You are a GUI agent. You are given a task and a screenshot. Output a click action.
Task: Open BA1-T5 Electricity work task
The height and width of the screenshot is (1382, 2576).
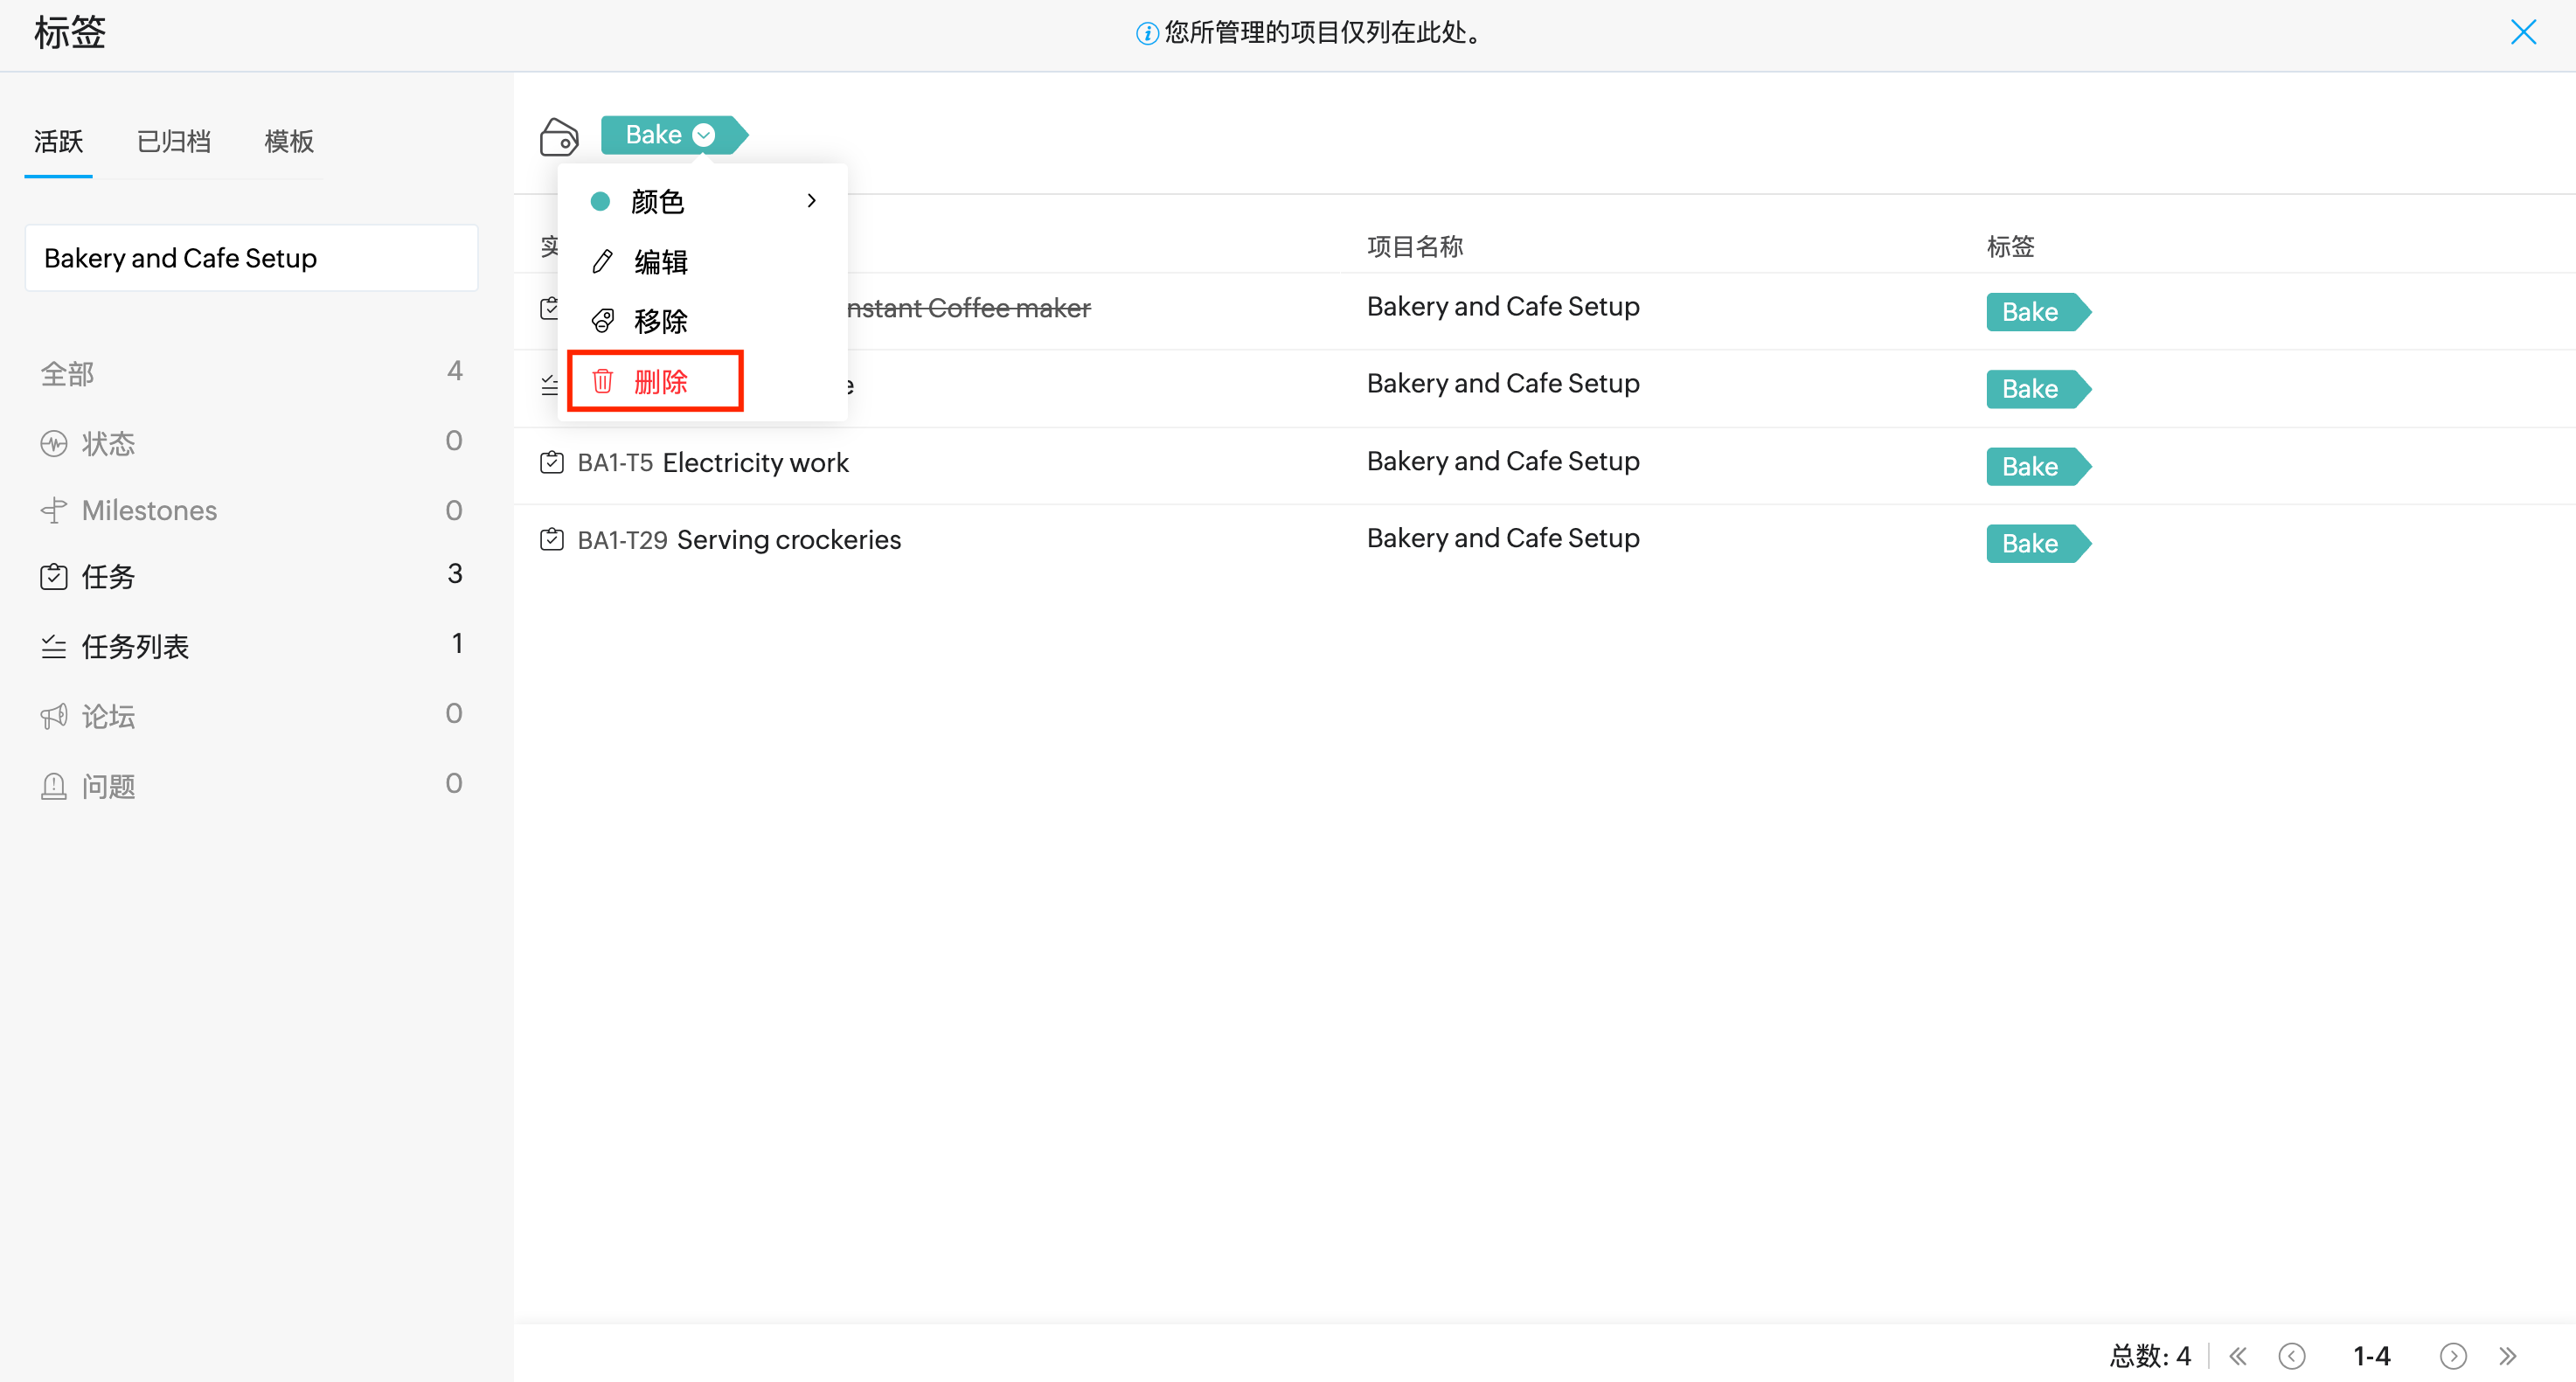click(754, 462)
